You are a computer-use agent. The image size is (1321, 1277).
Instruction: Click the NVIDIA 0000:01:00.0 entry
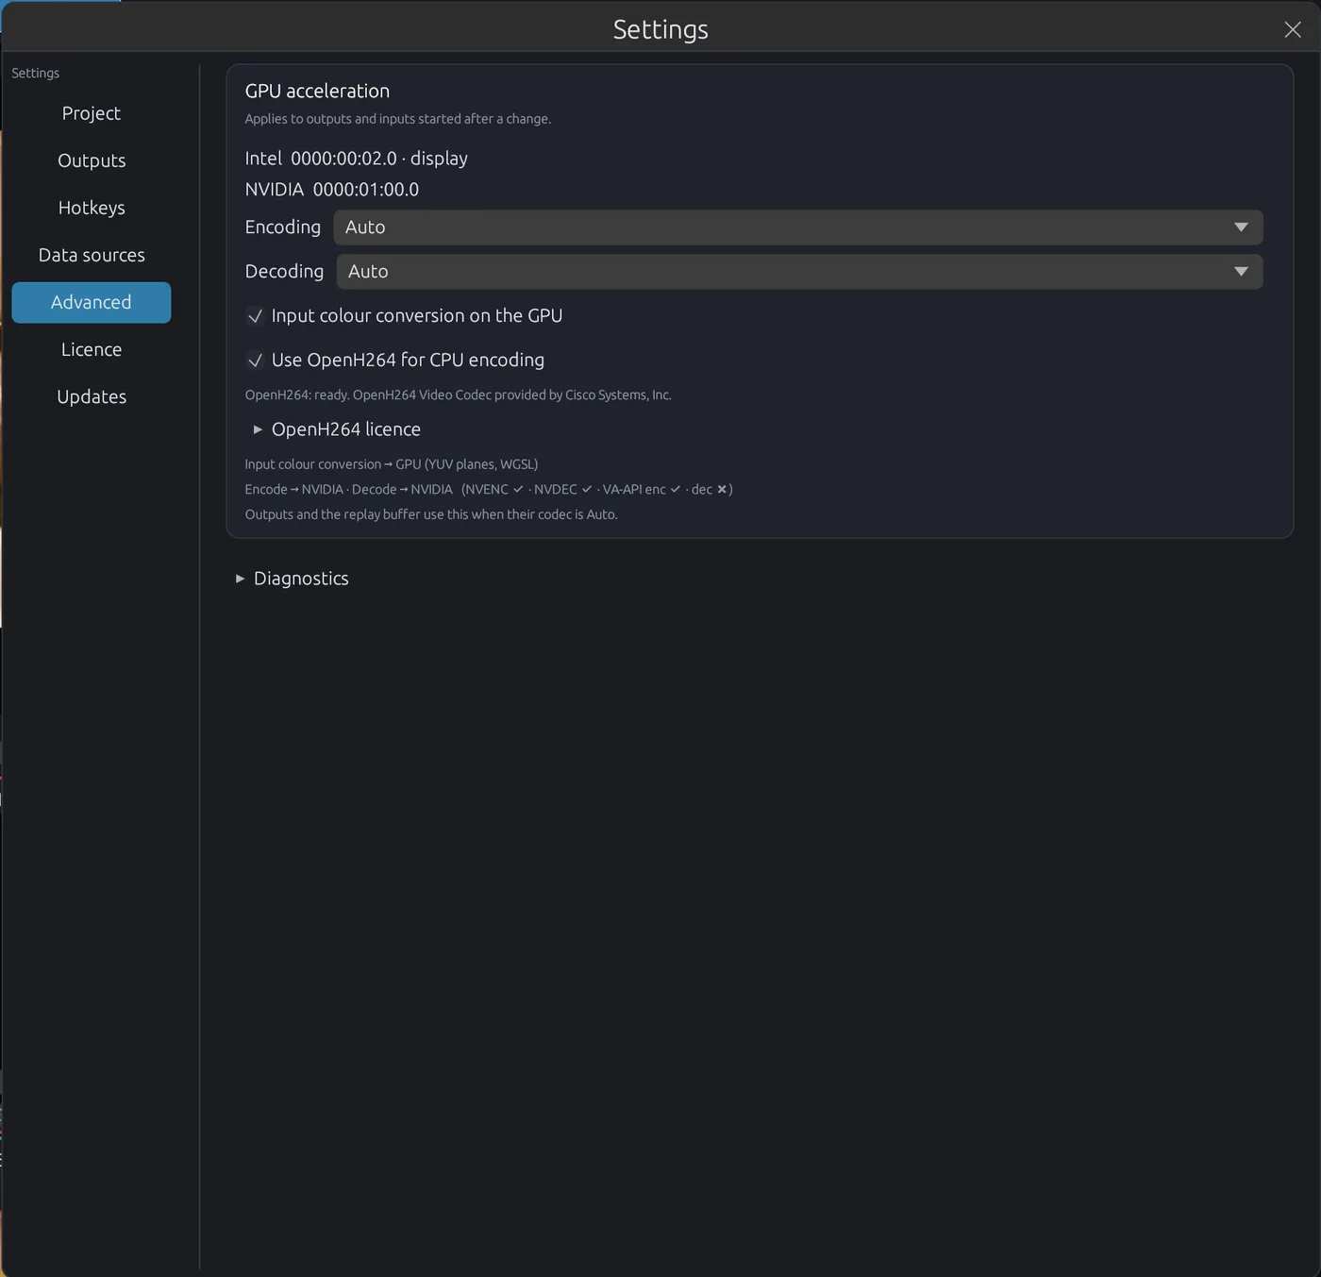coord(332,190)
